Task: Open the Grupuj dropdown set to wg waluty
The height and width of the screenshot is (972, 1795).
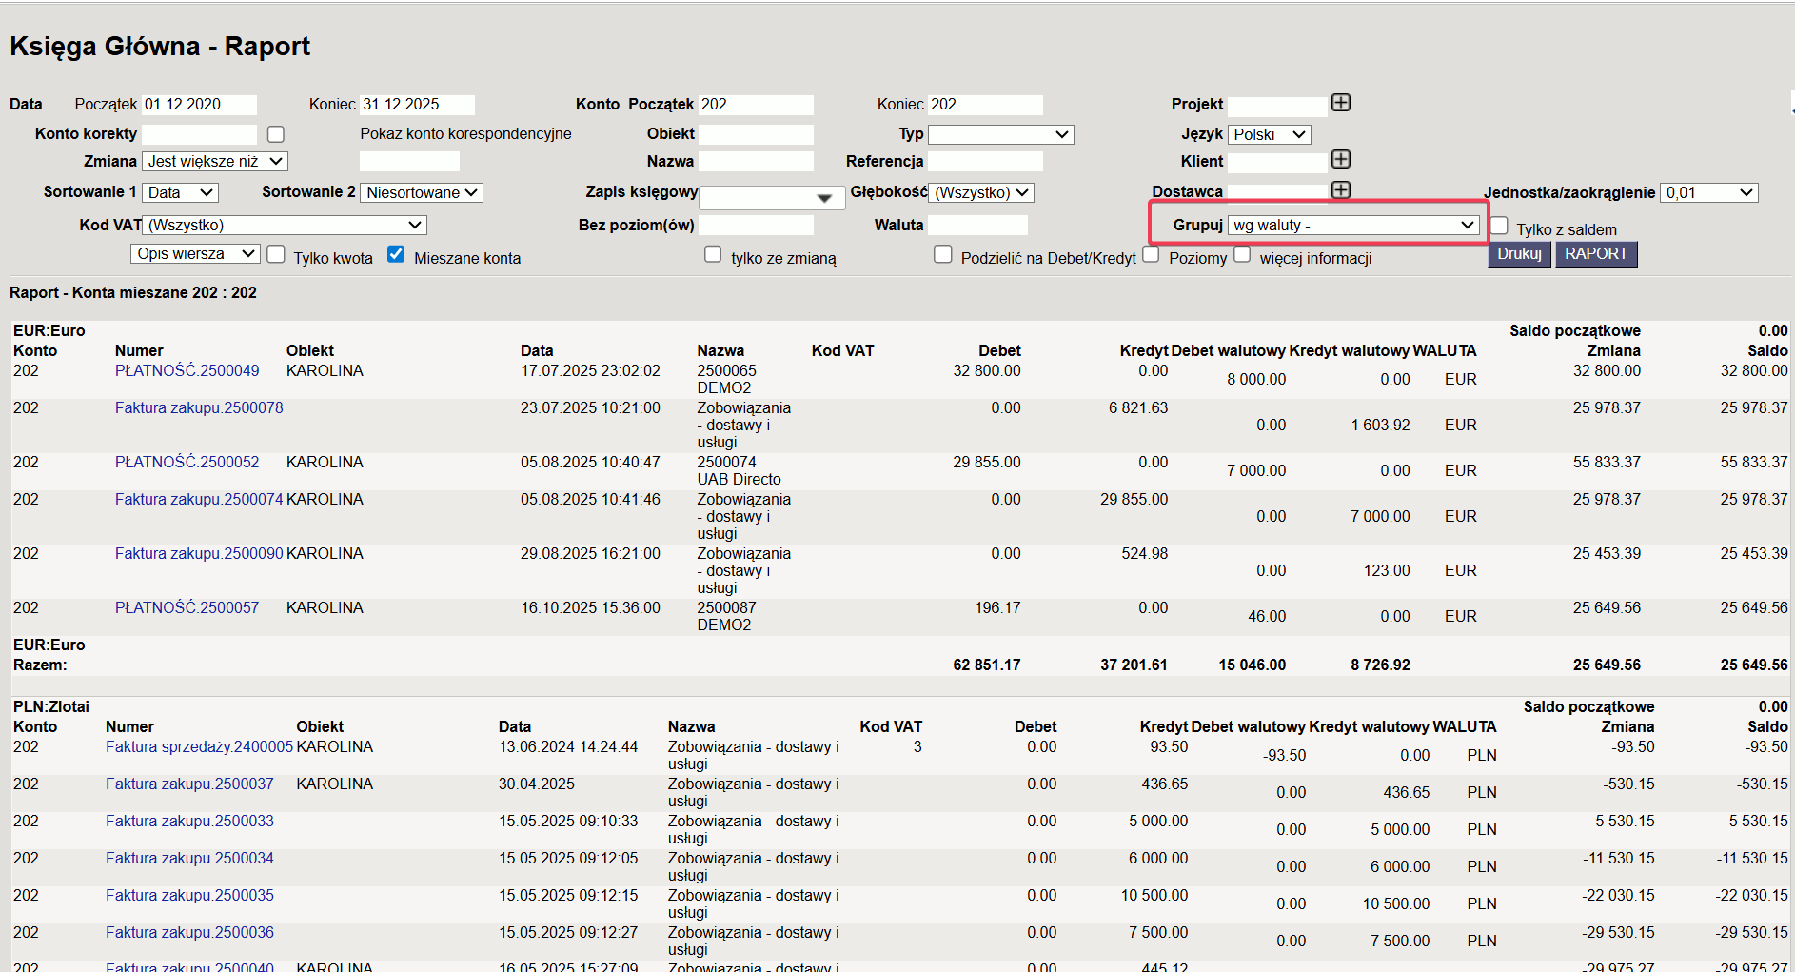Action: [1352, 226]
